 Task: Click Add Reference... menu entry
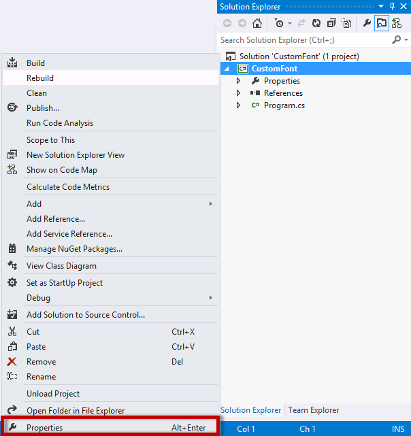point(111,219)
